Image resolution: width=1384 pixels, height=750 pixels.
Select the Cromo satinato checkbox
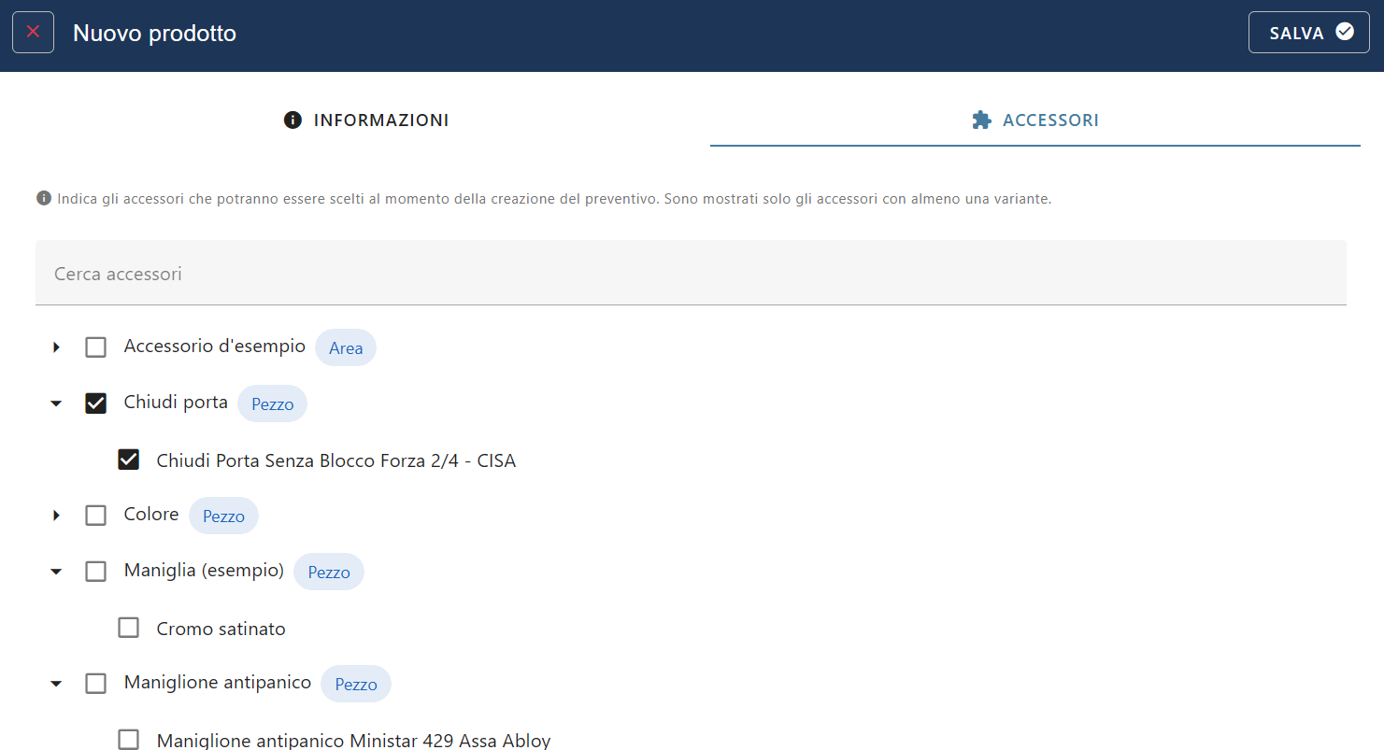point(129,628)
